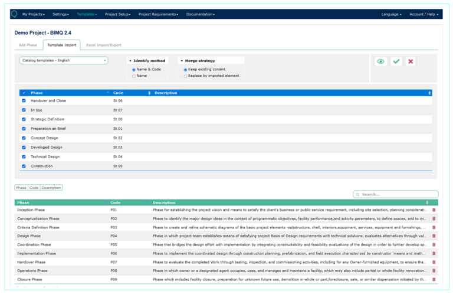Delete the Handover Phase row
Viewport: 453px width, 294px height.
click(434, 262)
